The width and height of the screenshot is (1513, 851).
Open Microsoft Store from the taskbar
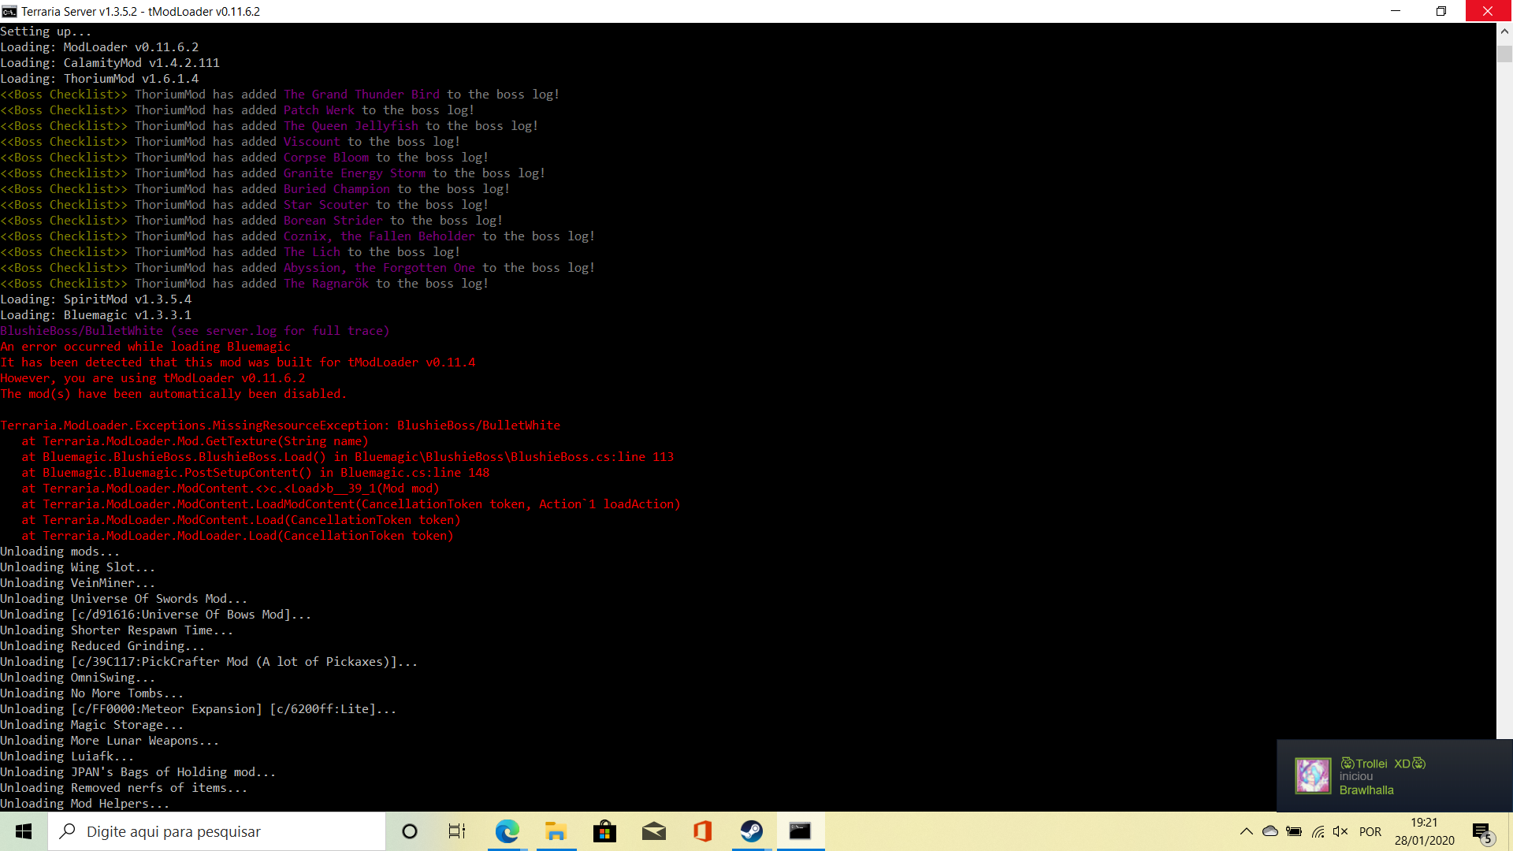tap(604, 831)
